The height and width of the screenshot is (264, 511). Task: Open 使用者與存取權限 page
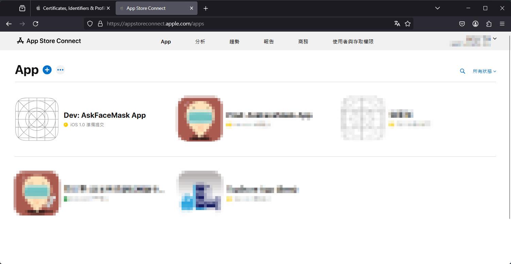point(353,42)
